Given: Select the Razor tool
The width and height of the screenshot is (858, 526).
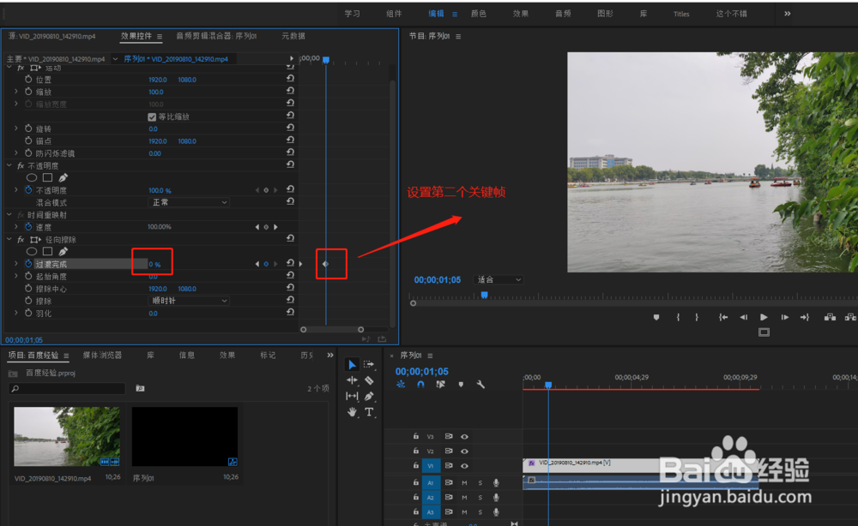Looking at the screenshot, I should click(x=369, y=380).
